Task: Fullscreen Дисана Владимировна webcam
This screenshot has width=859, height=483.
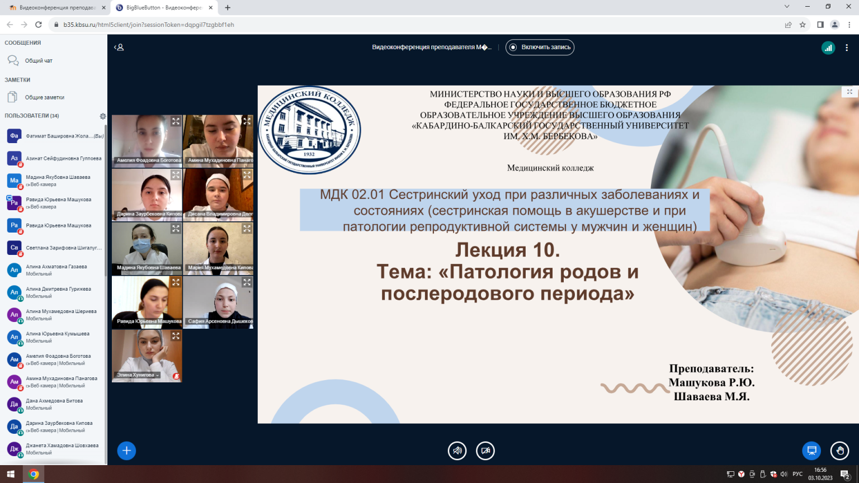Action: (247, 175)
